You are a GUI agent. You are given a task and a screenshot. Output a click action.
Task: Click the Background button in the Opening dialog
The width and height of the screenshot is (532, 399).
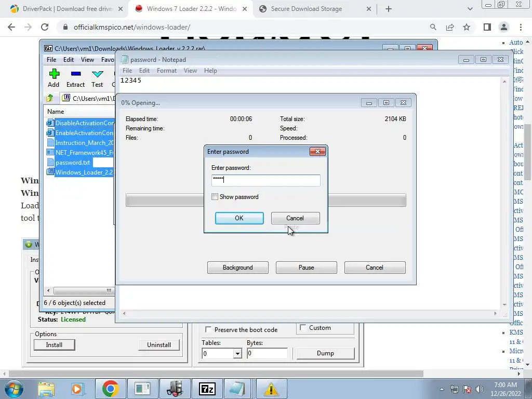(237, 268)
